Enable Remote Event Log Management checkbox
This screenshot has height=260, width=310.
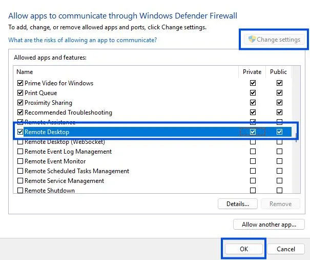click(20, 151)
